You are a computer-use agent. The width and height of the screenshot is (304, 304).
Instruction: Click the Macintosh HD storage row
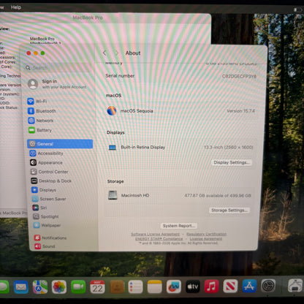tap(180, 195)
